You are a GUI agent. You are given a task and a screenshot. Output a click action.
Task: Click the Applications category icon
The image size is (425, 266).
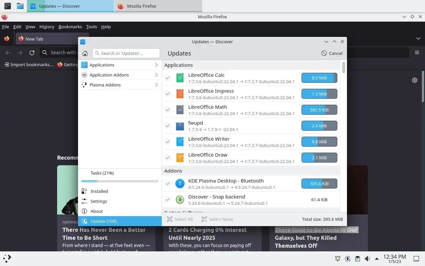tap(84, 65)
